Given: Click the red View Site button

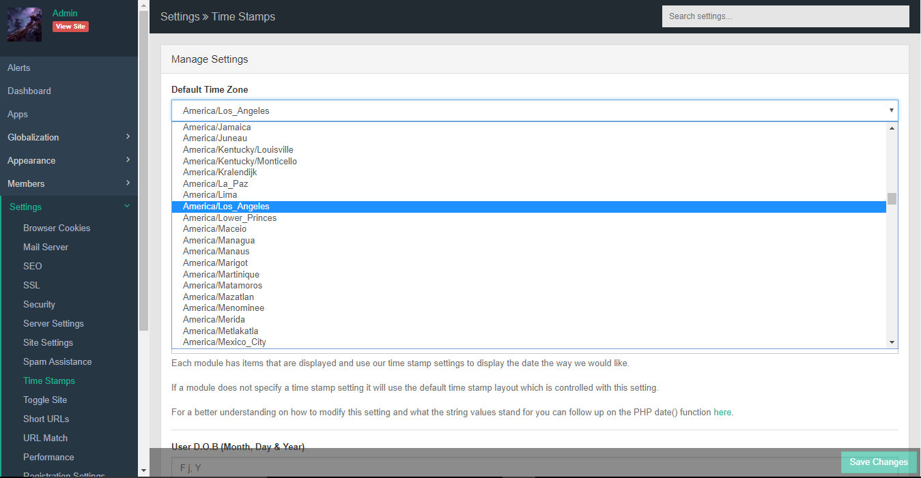Looking at the screenshot, I should tap(70, 27).
